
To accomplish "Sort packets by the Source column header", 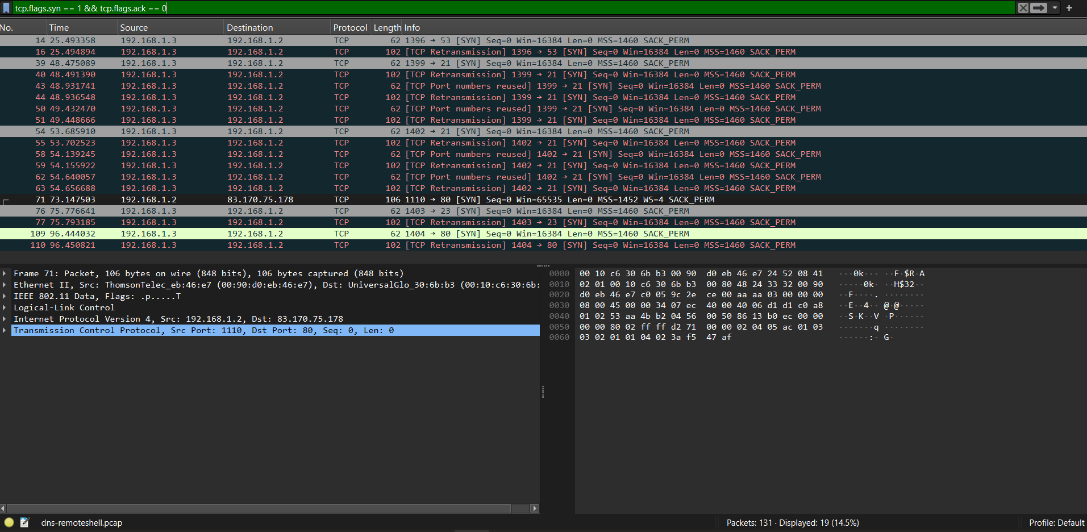I will pyautogui.click(x=170, y=27).
